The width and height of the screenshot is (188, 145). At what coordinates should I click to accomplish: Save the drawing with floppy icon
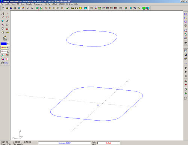point(11,8)
